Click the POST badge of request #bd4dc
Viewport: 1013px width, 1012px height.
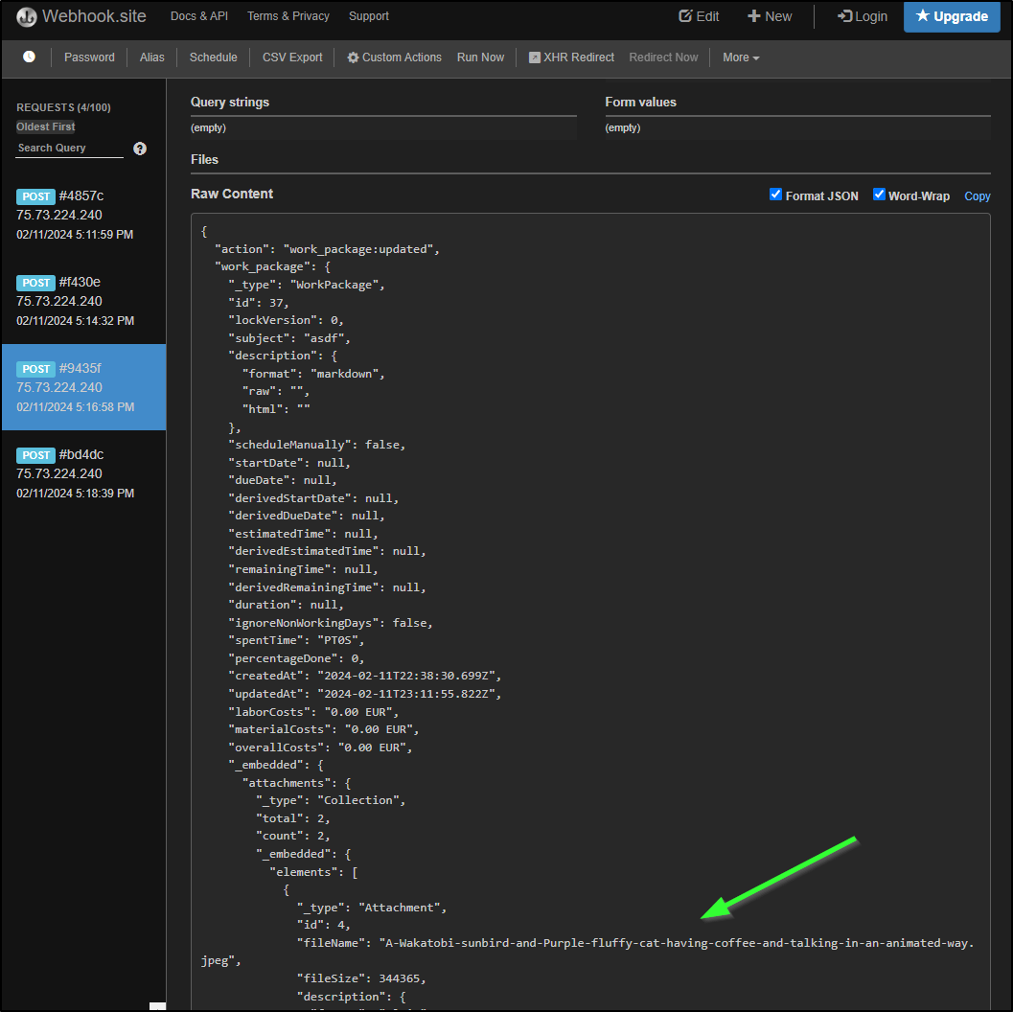pyautogui.click(x=35, y=455)
